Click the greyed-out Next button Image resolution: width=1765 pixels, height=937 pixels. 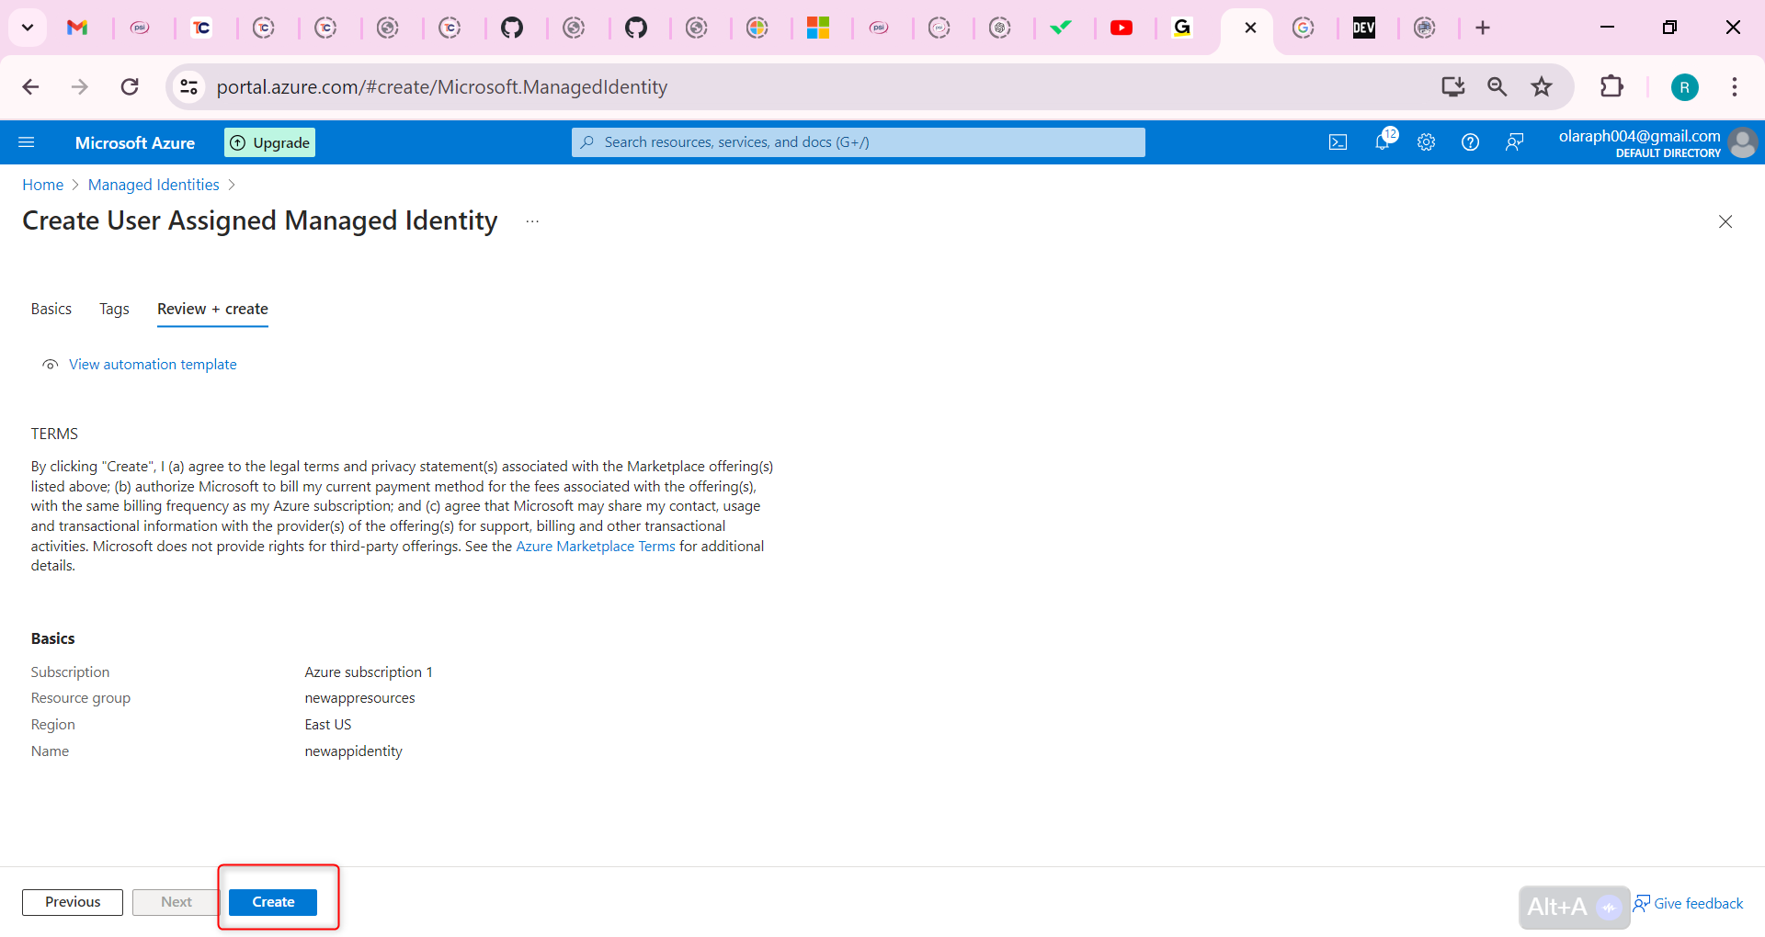(176, 902)
